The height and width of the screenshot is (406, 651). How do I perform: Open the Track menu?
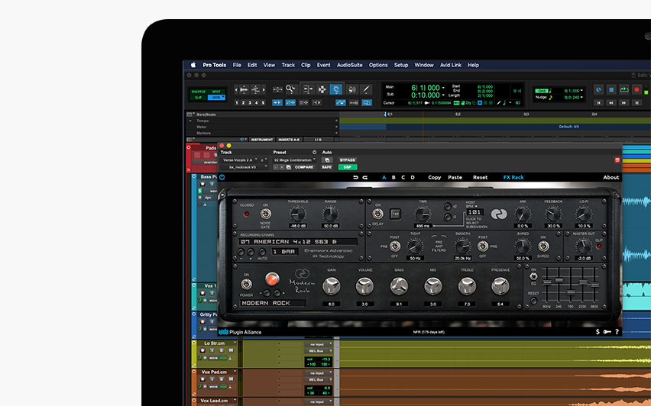288,65
